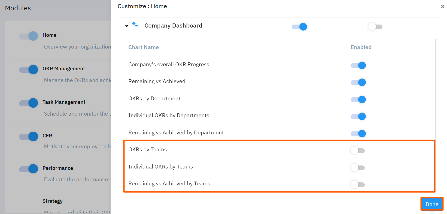Image resolution: width=447 pixels, height=214 pixels.
Task: Toggle the CFR module switch
Action: (29, 136)
